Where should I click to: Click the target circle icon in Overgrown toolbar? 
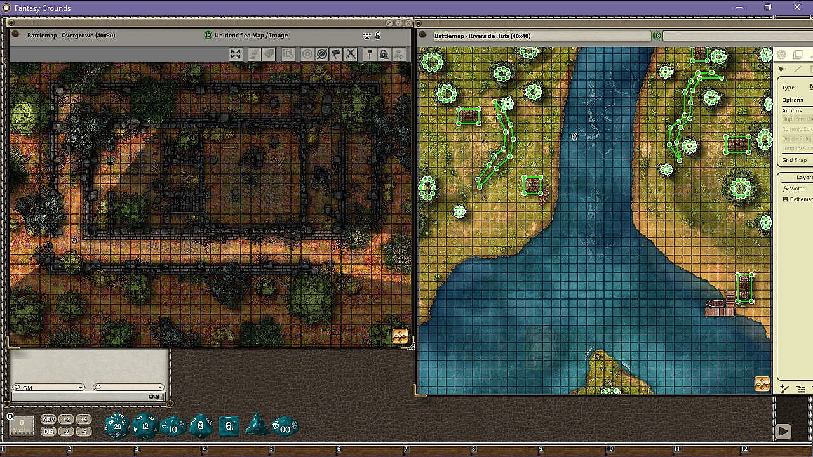pos(307,54)
